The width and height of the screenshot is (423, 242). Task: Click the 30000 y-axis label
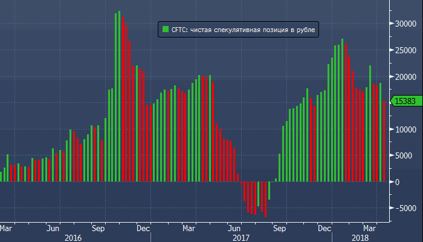(403, 24)
